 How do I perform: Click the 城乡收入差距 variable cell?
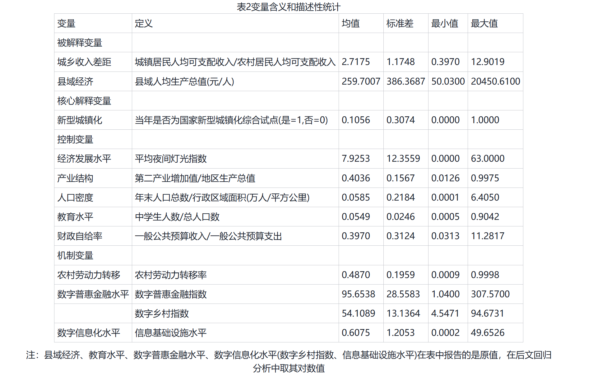point(84,62)
